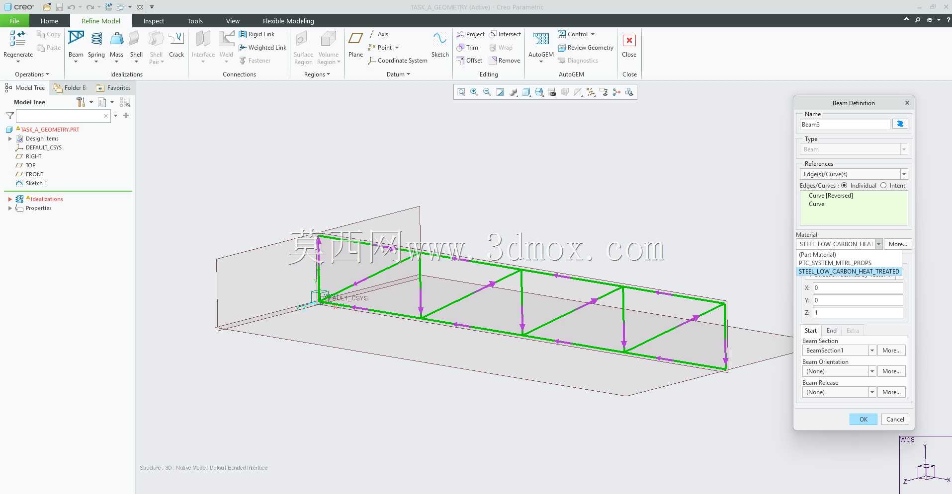Select the Mass idealization tool
Image resolution: width=952 pixels, height=494 pixels.
(x=117, y=43)
